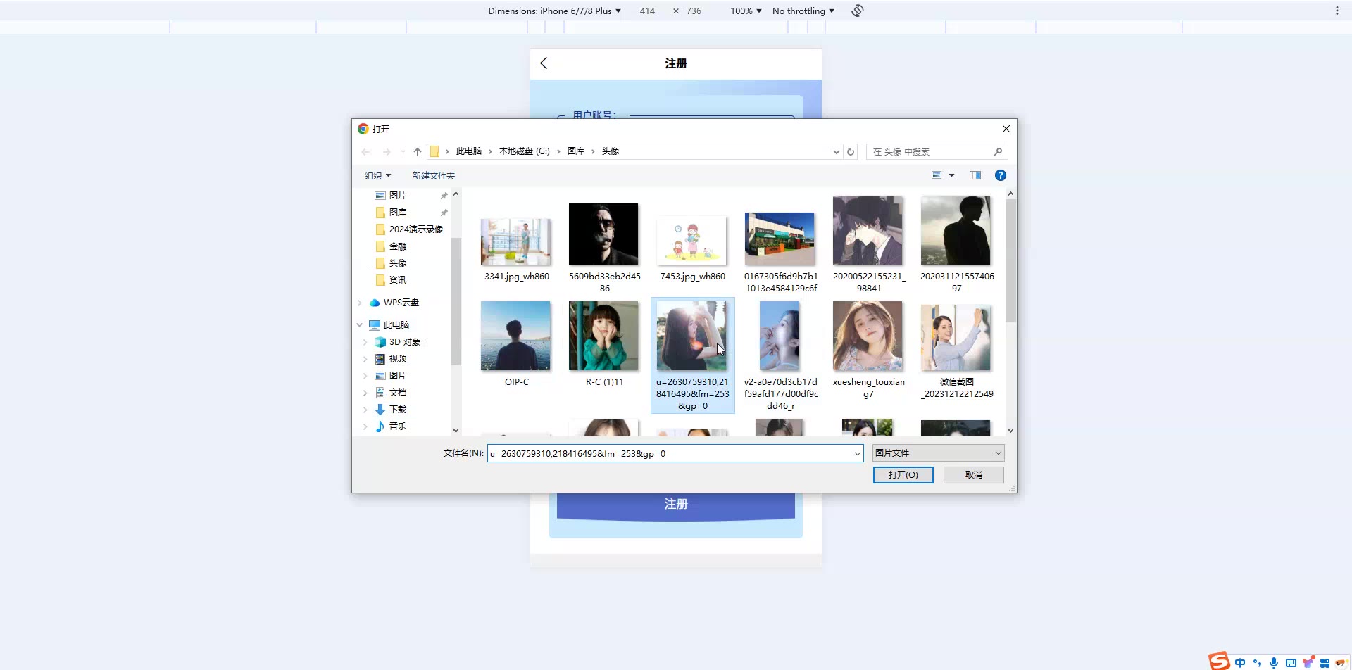Click the file list vertical scrollbar

click(1010, 260)
